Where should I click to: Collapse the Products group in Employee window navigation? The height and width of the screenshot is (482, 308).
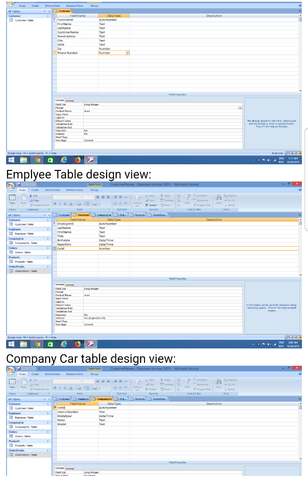[x=48, y=257]
